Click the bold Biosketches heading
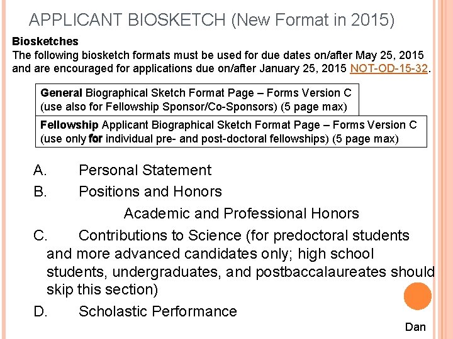Screen dimensions: 453x339 pos(45,41)
